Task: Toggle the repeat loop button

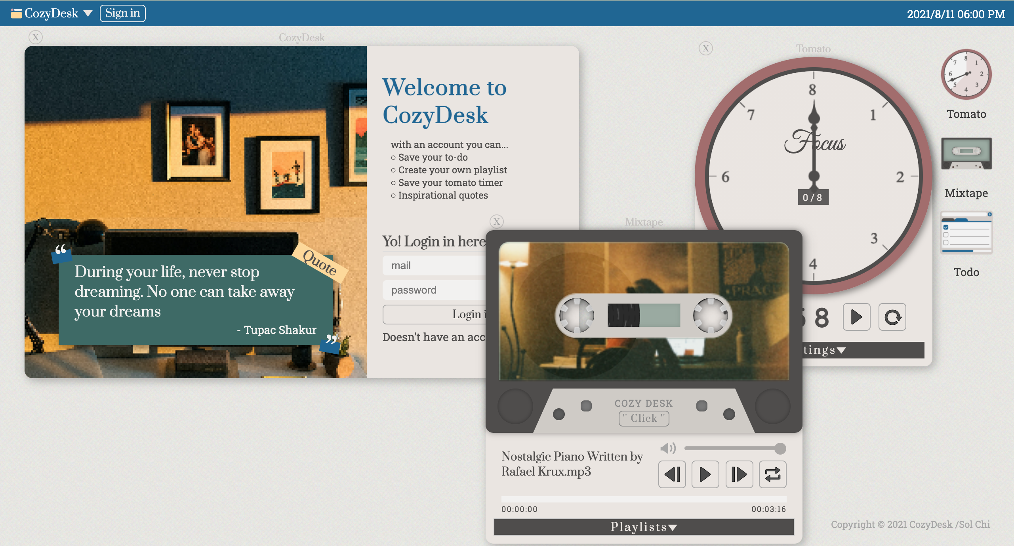Action: pyautogui.click(x=773, y=474)
